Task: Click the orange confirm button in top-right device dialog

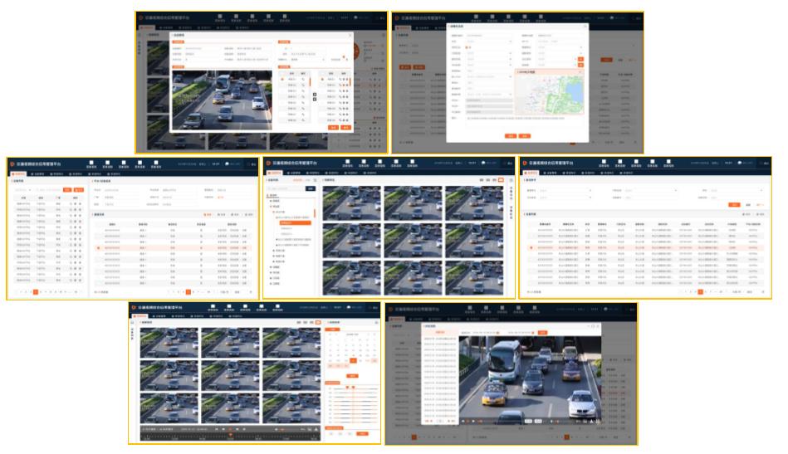Action: [x=510, y=135]
